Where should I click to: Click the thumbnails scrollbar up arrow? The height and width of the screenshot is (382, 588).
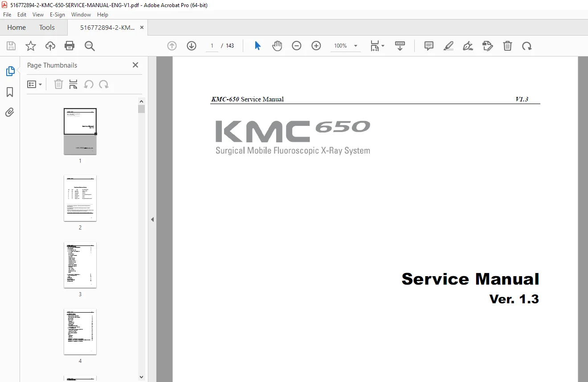(142, 101)
